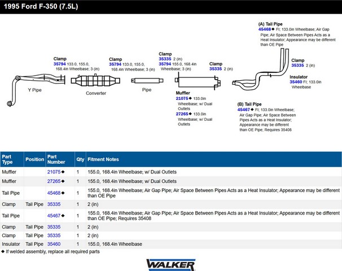This screenshot has height=271, width=342.
Task: Click the Walker logo
Action: (171, 265)
